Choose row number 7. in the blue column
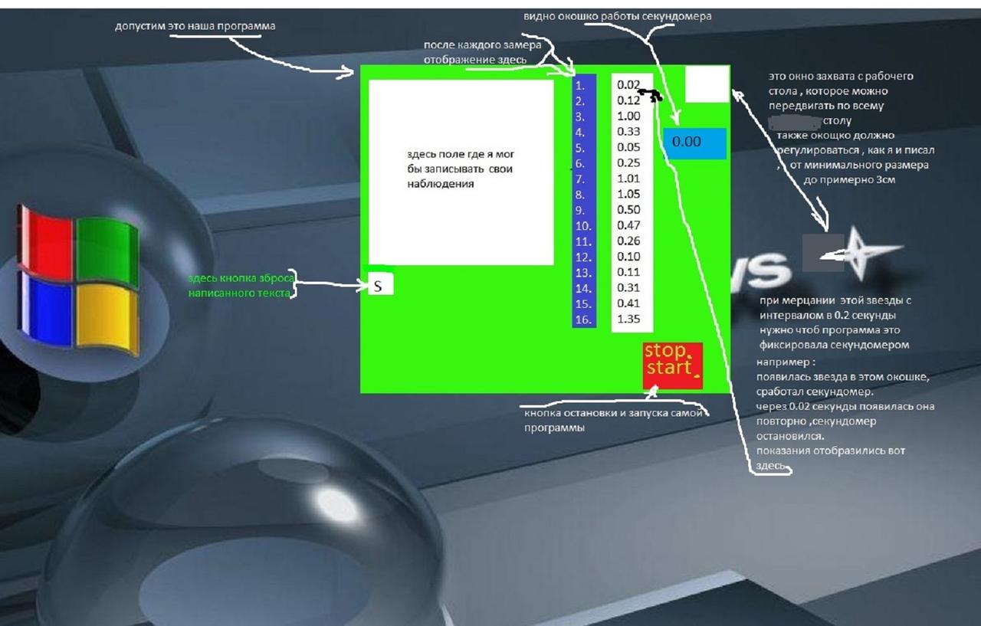981x626 pixels. tap(580, 179)
